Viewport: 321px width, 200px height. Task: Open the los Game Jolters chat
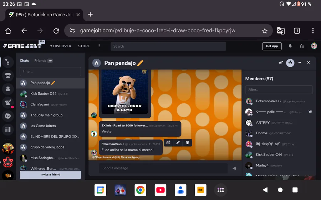50,126
